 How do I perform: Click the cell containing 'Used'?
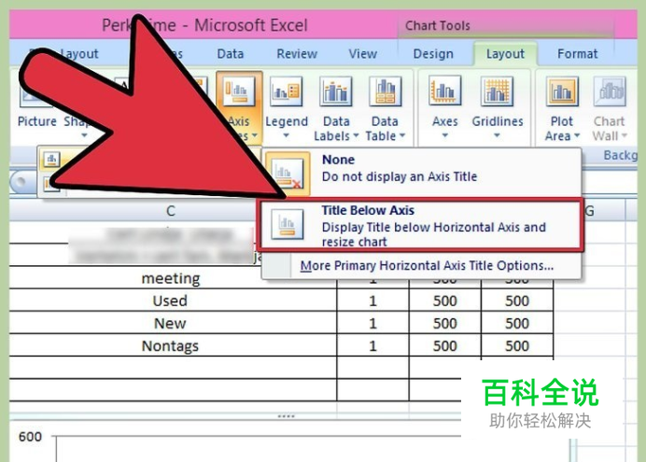[x=171, y=301]
